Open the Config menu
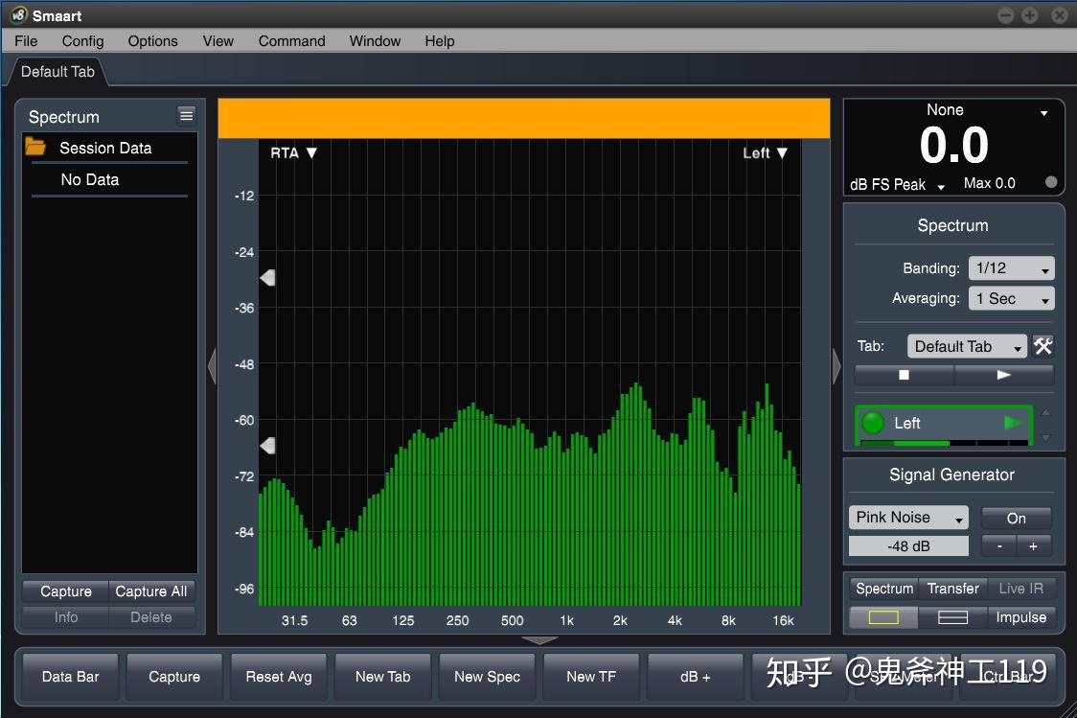The width and height of the screenshot is (1077, 718). point(82,41)
